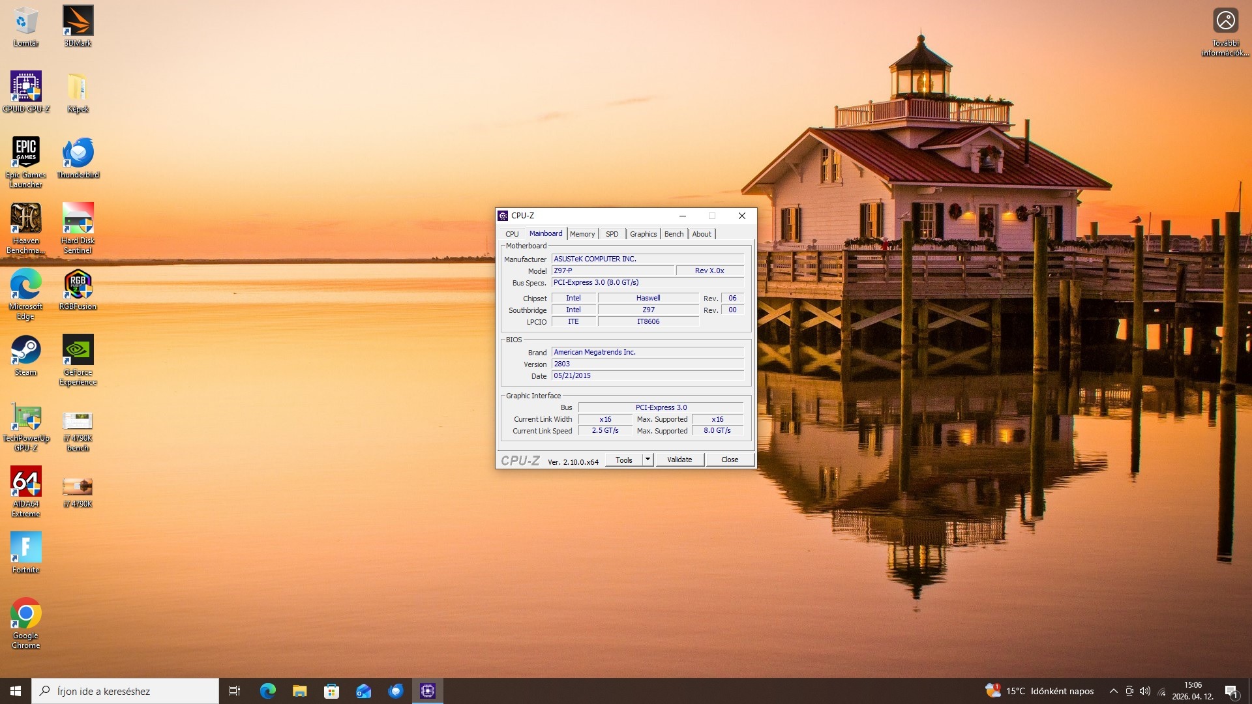Viewport: 1252px width, 704px height.
Task: Open the TechPowerUp GPU-Z shortcut
Action: pyautogui.click(x=26, y=417)
